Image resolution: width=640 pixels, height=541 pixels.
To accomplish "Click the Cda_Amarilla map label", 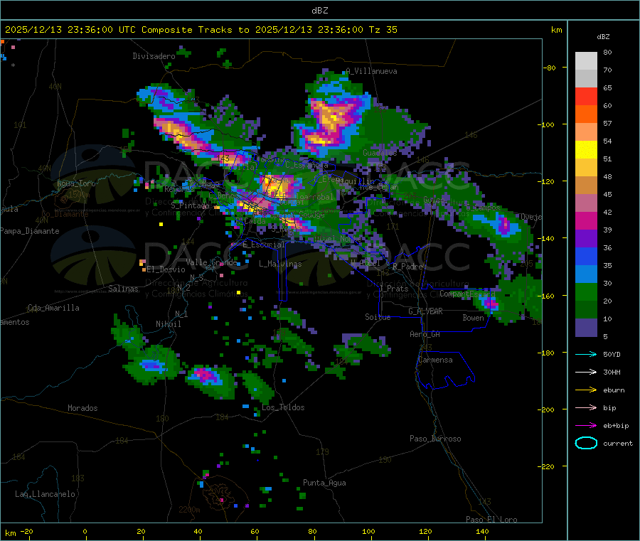I will tap(53, 308).
